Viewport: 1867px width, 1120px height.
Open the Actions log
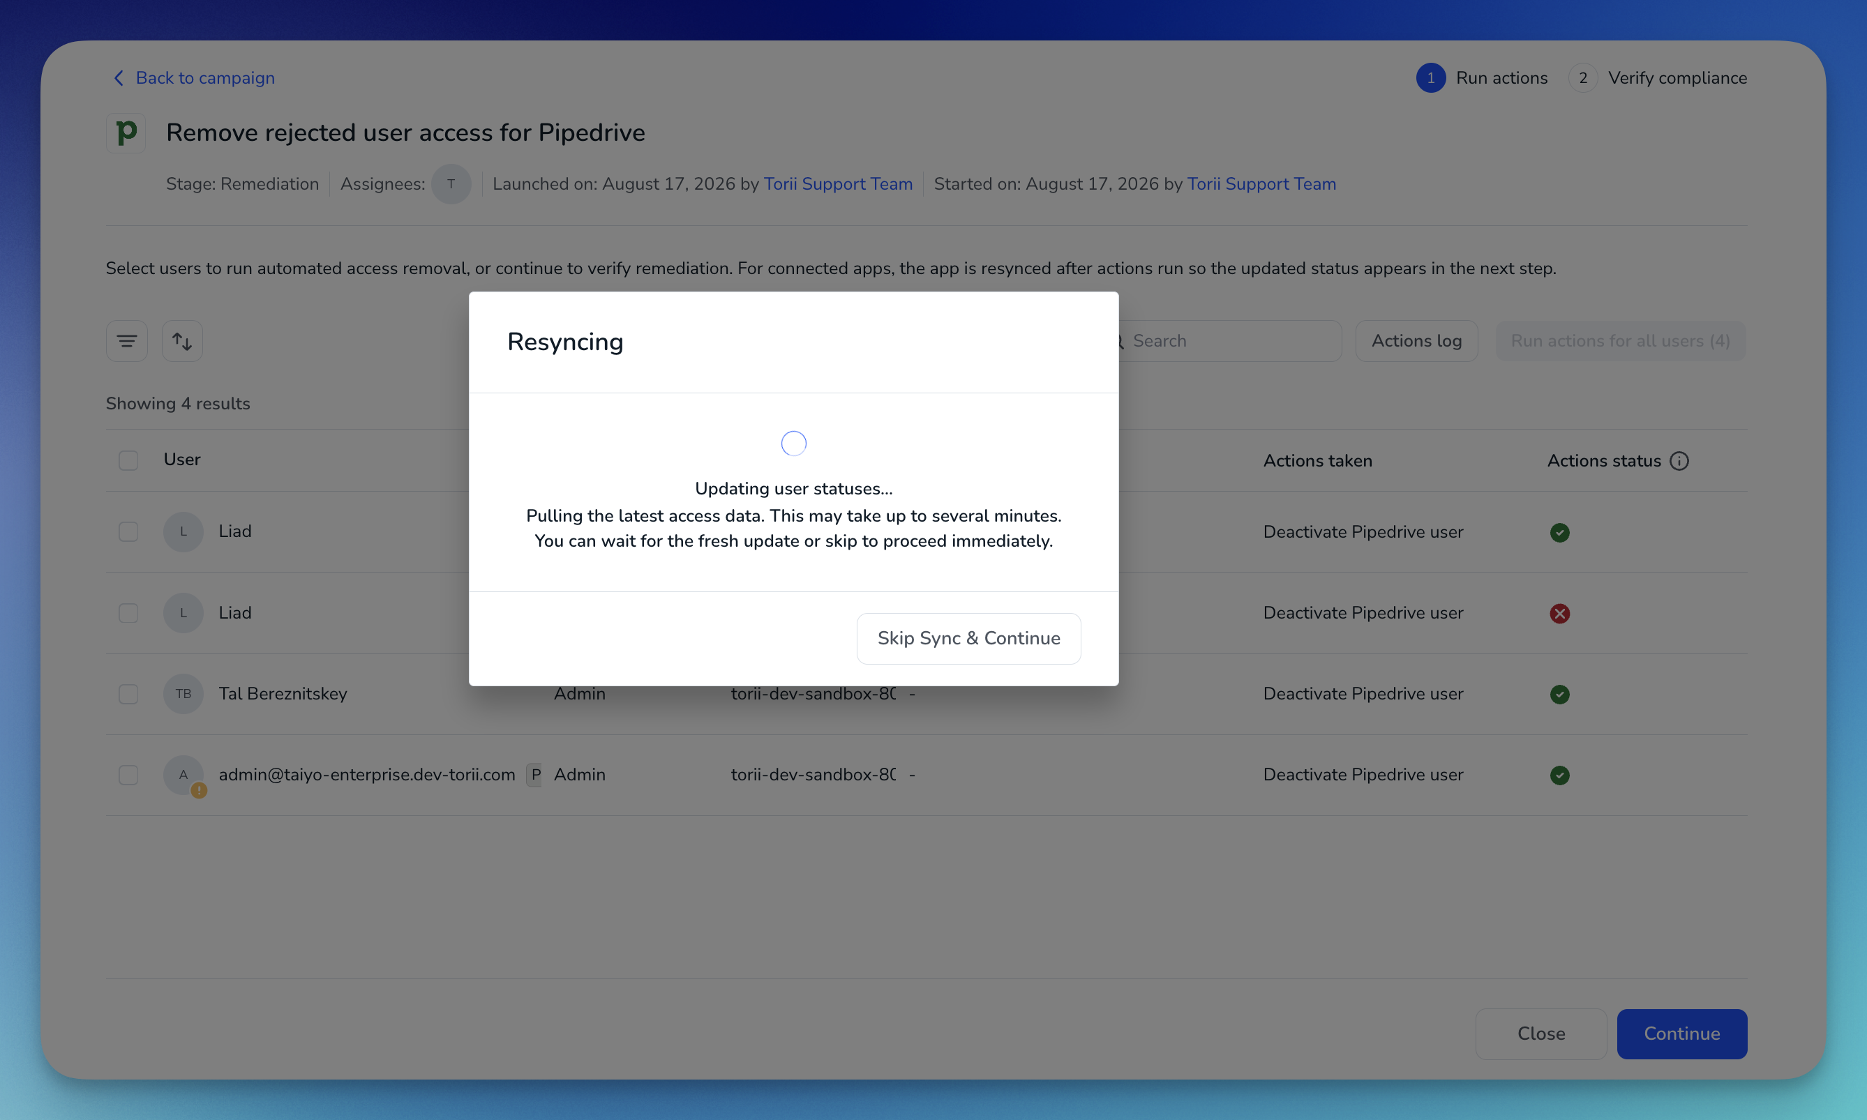coord(1416,341)
